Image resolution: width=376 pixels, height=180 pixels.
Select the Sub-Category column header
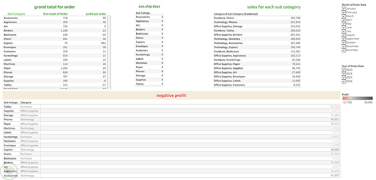(16, 14)
